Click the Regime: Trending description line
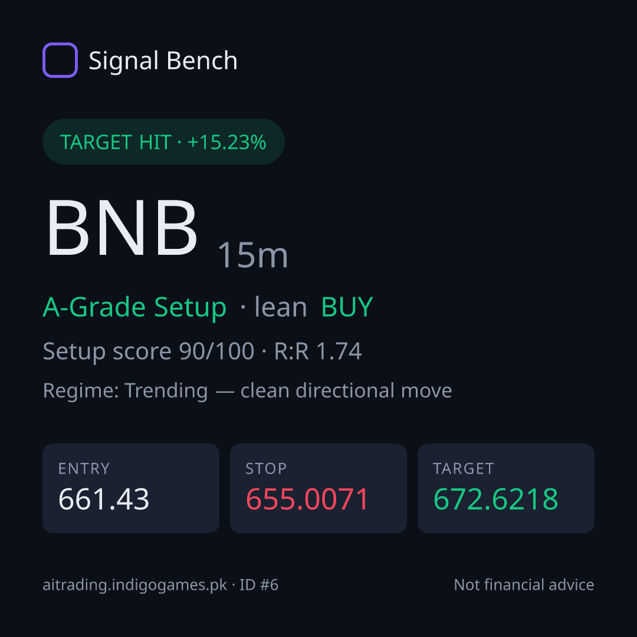Viewport: 637px width, 637px height. pyautogui.click(x=247, y=391)
